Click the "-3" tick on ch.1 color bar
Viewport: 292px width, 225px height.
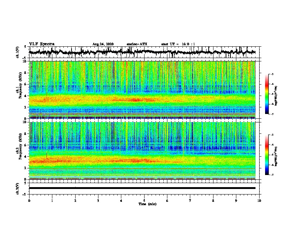[272, 74]
